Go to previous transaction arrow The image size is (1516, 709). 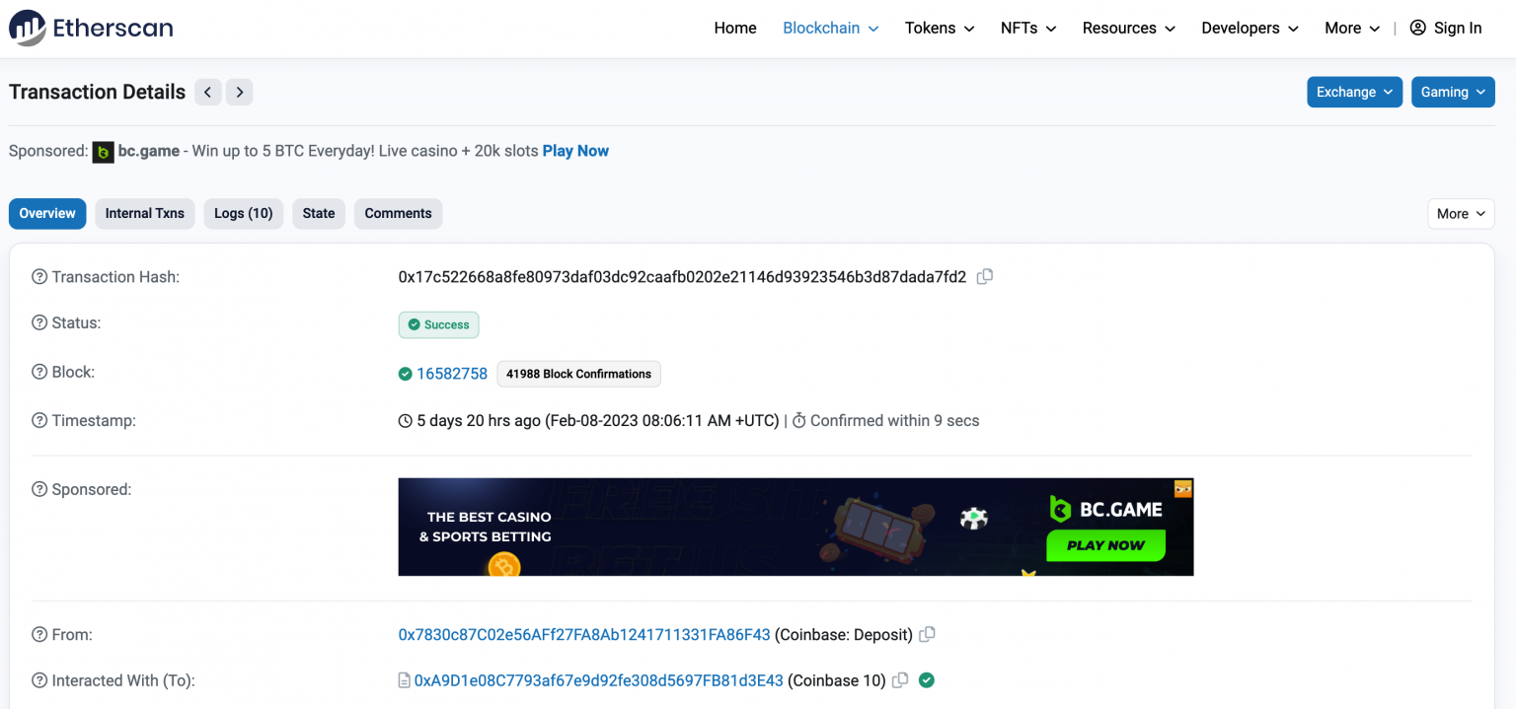[x=207, y=92]
